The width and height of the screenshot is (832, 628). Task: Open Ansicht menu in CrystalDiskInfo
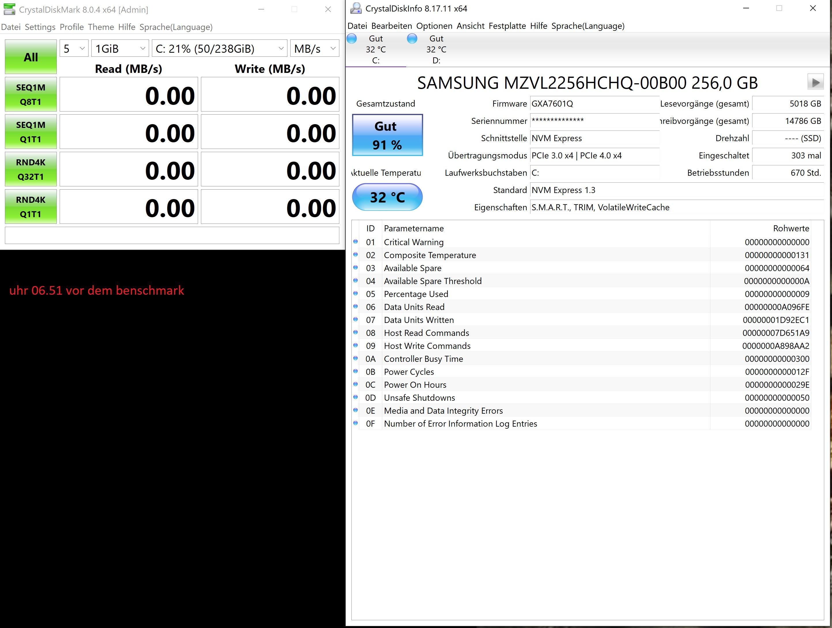tap(470, 26)
